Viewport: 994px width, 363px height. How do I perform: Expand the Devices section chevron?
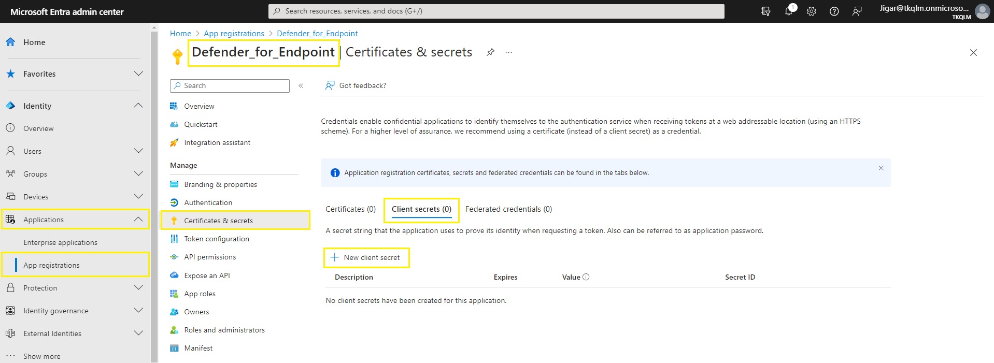pyautogui.click(x=138, y=196)
